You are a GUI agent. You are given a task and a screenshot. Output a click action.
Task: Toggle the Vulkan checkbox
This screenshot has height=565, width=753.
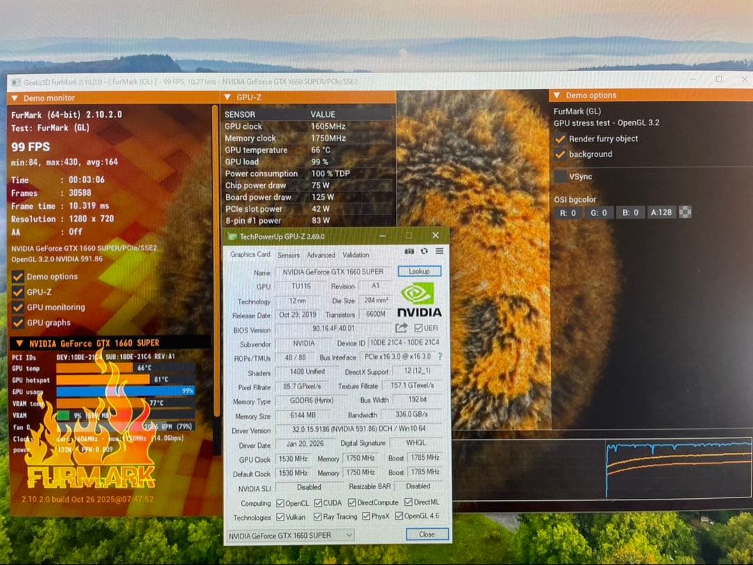(x=280, y=517)
